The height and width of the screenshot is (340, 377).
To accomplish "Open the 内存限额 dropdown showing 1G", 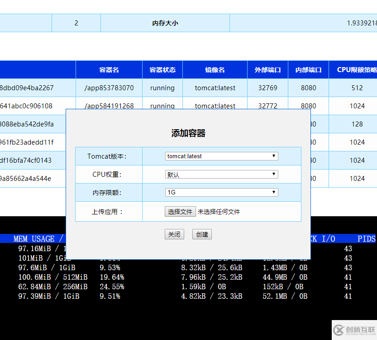I will 221,193.
